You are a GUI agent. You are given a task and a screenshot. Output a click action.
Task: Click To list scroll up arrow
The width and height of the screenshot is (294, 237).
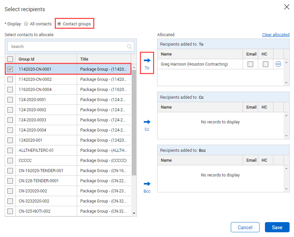286,62
